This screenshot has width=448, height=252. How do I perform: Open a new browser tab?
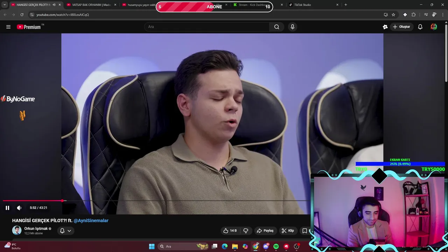pos(346,5)
